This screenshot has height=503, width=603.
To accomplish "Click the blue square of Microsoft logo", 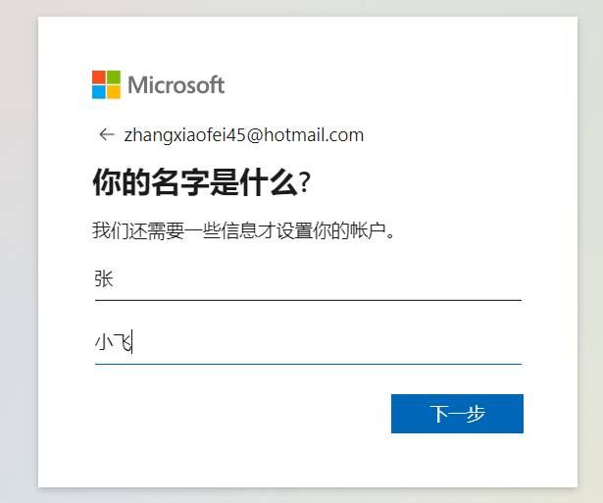I will (x=99, y=92).
